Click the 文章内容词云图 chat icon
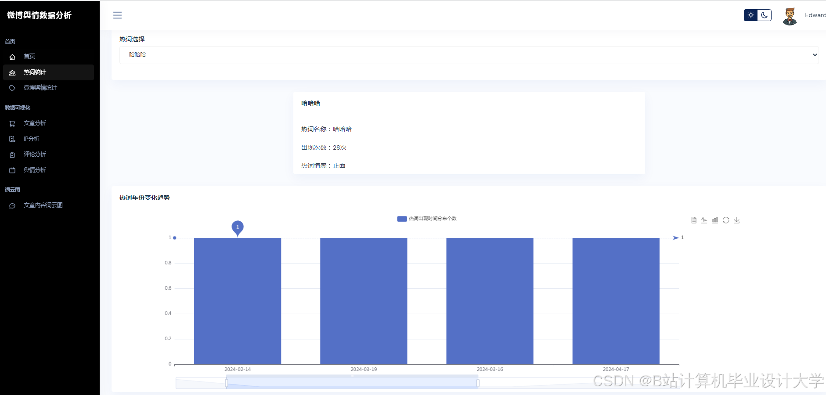The width and height of the screenshot is (826, 395). click(12, 205)
